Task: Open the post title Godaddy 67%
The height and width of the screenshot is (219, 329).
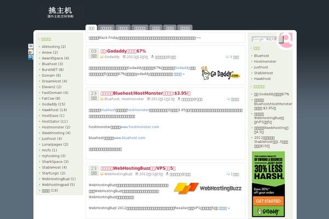Action: [123, 51]
